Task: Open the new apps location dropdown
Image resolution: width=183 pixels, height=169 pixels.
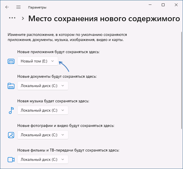Action: coord(38,61)
